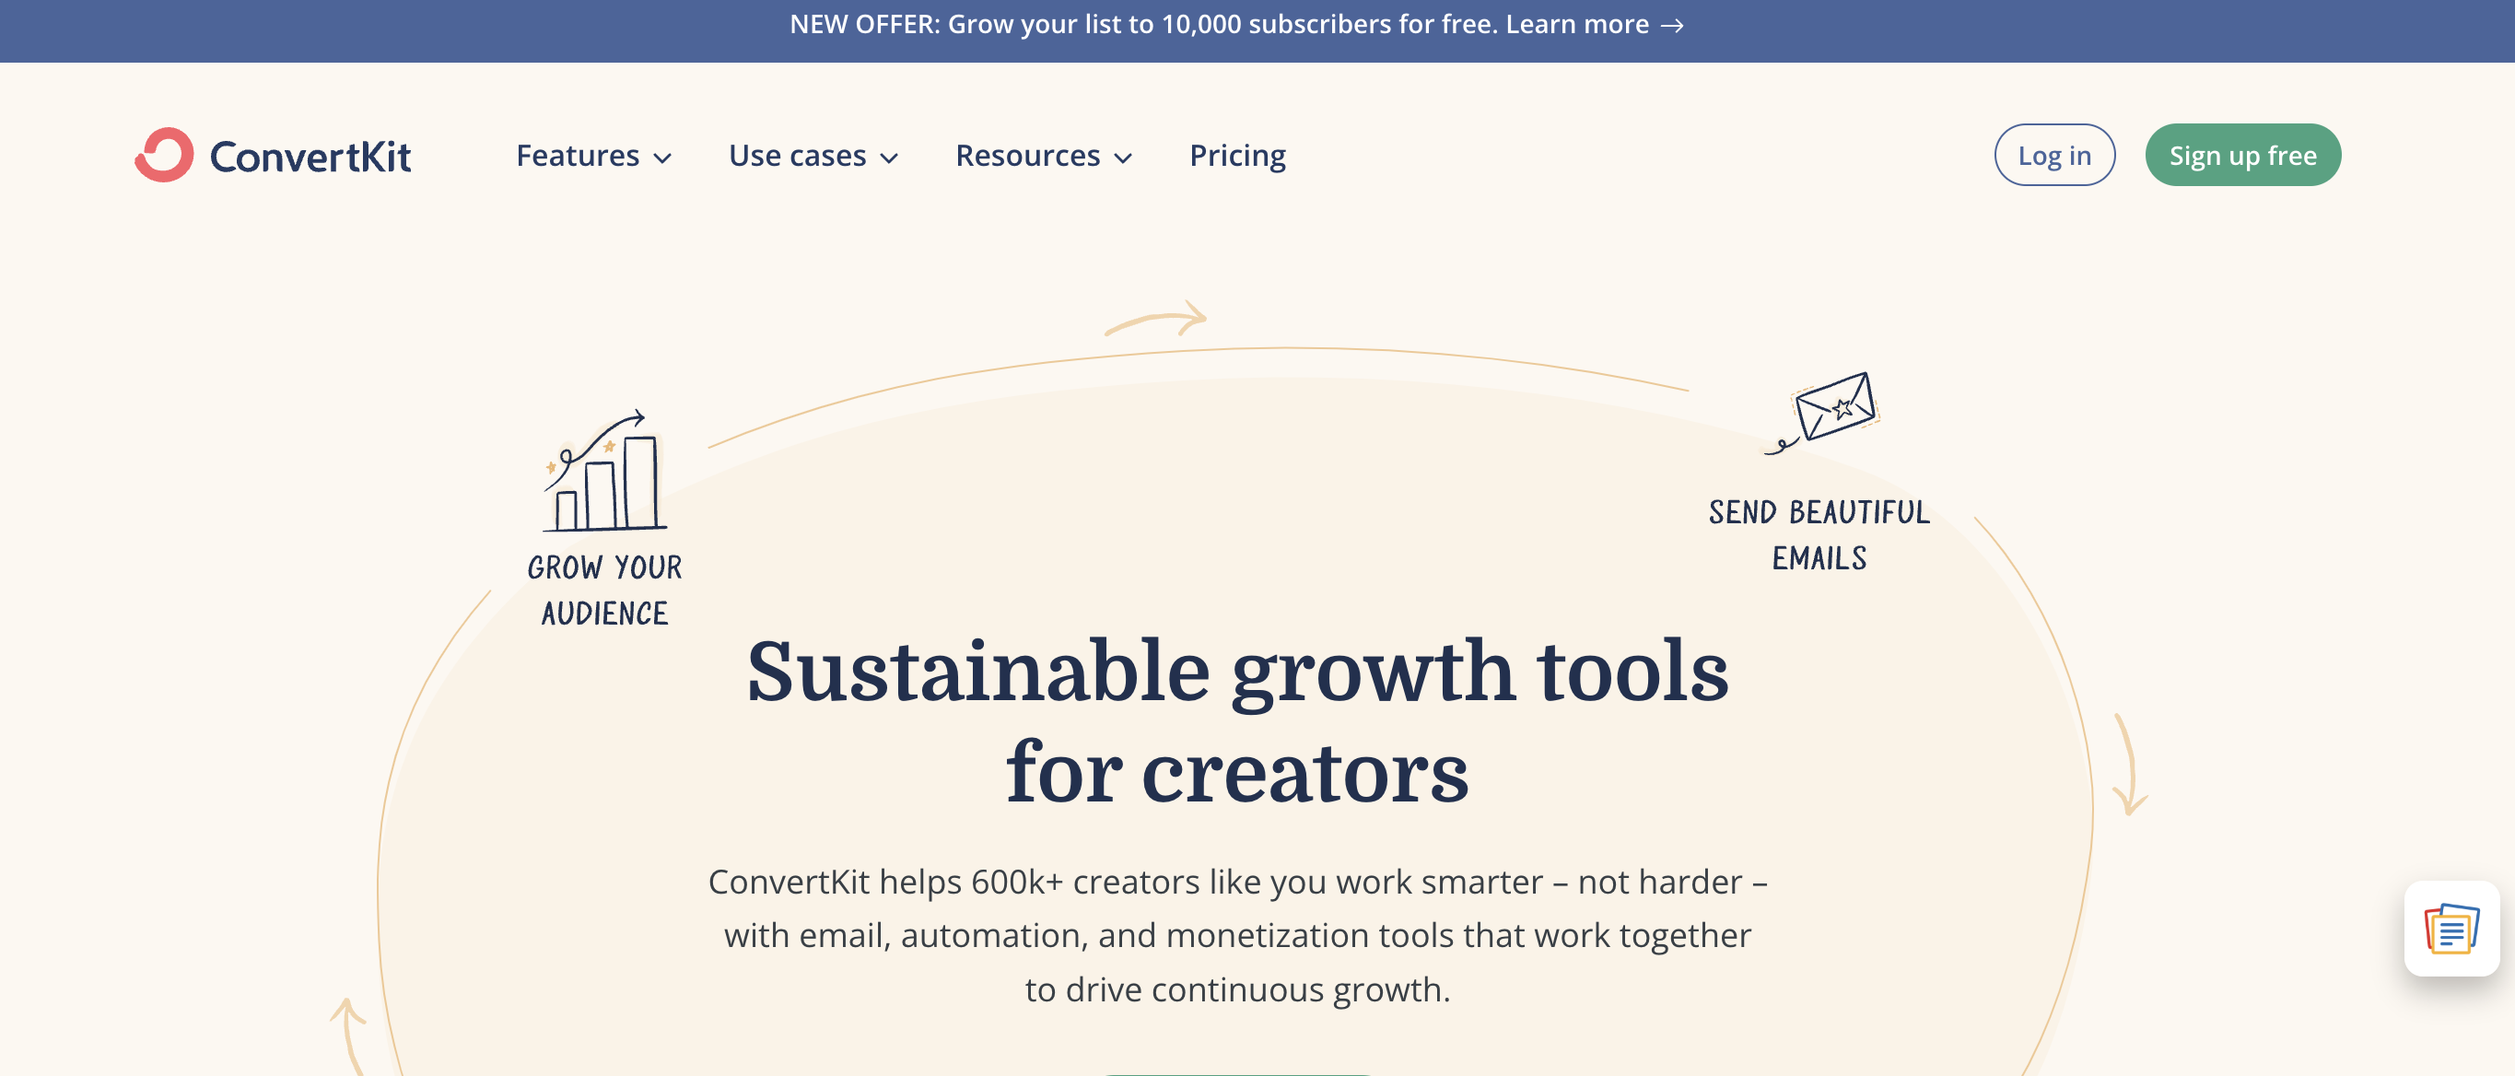Click the ConvertKit wordmark text
The width and height of the screenshot is (2515, 1076).
pos(310,154)
